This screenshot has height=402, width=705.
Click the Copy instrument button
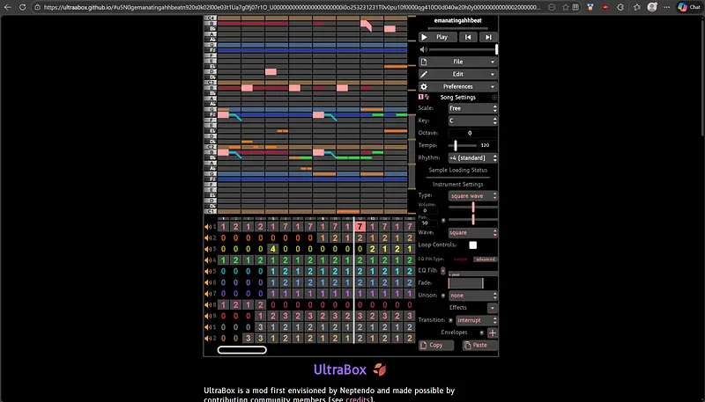click(436, 346)
